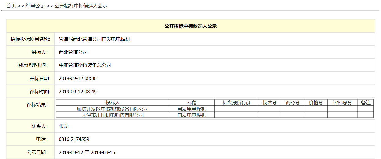Select period 2019-09-12 至 2019-09-15
The image size is (381, 159).
click(x=87, y=152)
